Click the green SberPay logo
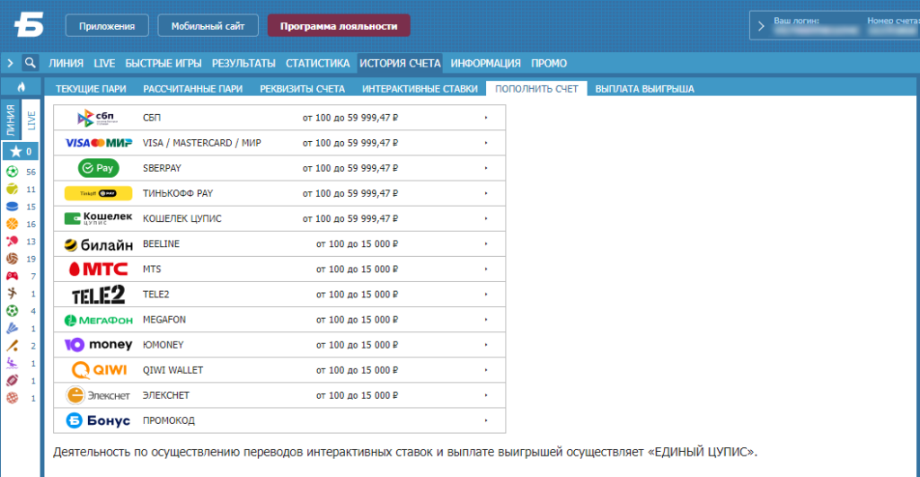This screenshot has width=920, height=477. [x=99, y=168]
